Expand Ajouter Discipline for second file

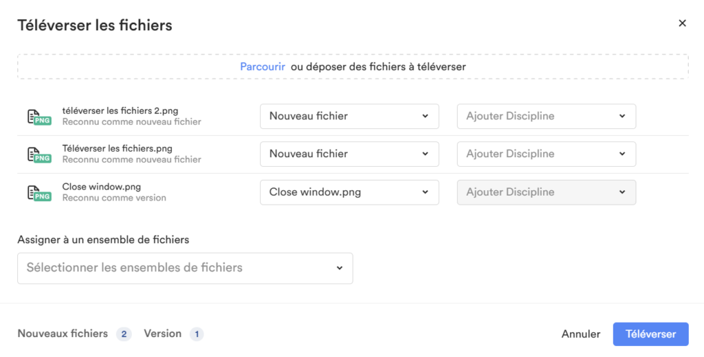tap(547, 154)
